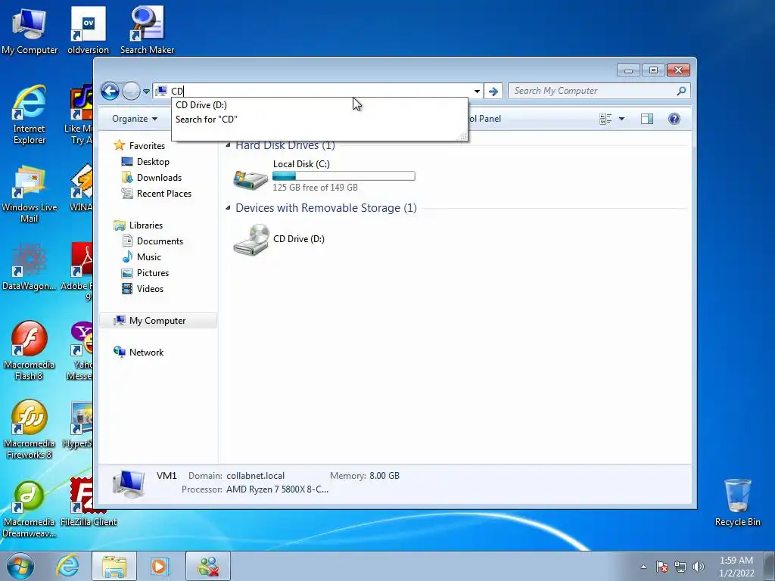
Task: Click "125 GB free of 149 GB" text
Action: point(315,188)
